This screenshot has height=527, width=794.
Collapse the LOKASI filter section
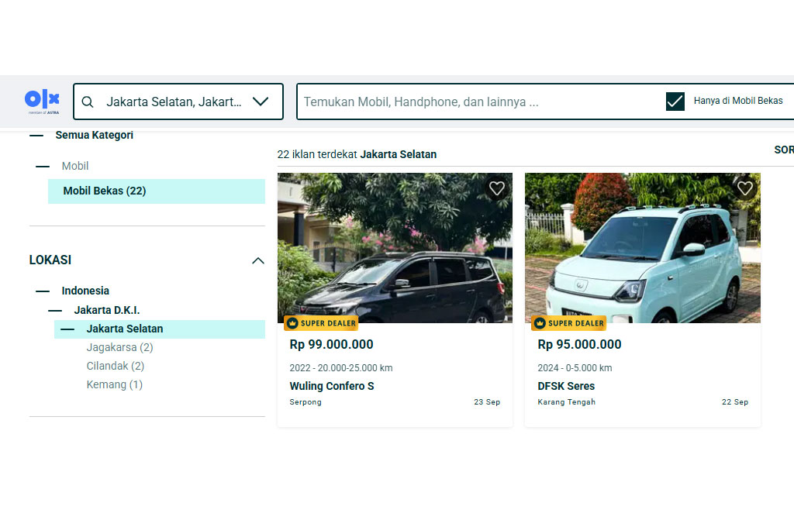pos(258,260)
